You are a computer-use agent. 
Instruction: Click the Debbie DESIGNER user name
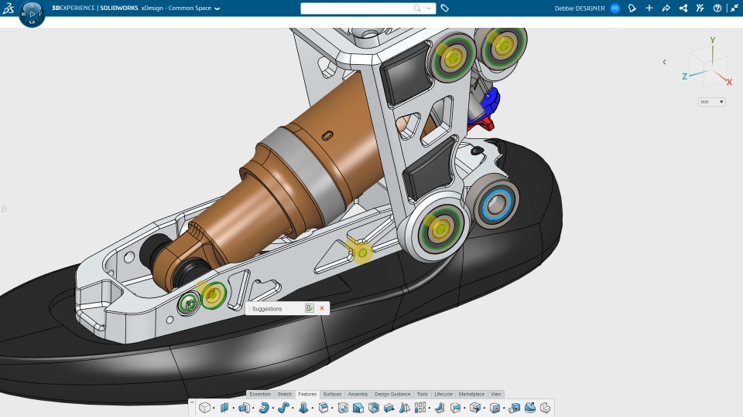(580, 8)
